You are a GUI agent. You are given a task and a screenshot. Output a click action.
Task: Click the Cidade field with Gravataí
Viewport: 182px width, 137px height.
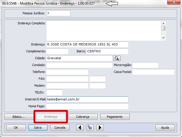coord(79,58)
